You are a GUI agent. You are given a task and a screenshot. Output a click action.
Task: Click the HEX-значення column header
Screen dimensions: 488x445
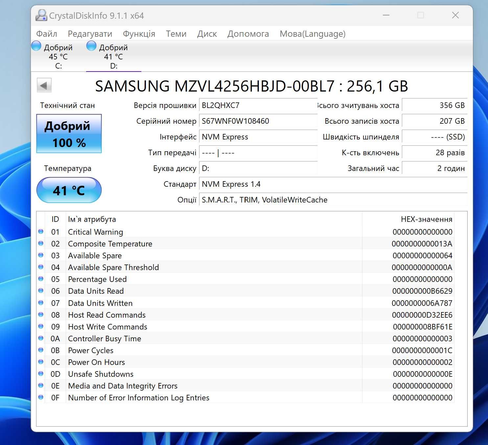(408, 219)
